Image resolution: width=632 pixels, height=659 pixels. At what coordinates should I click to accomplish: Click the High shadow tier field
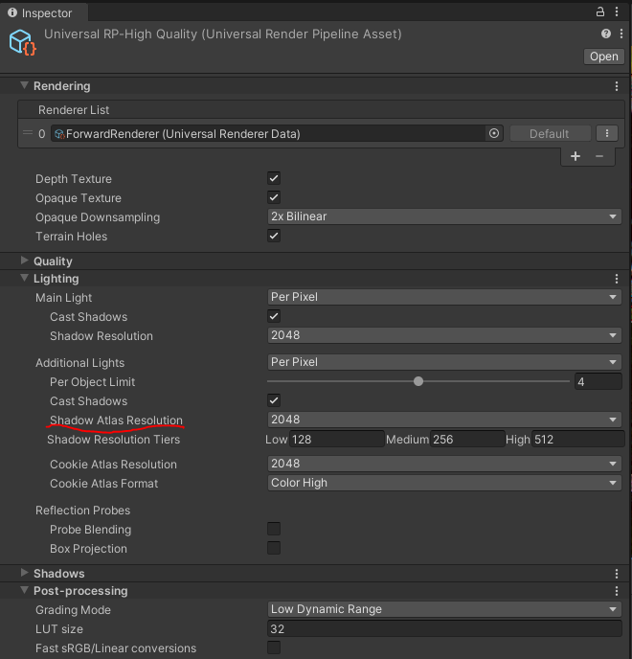[x=577, y=440]
